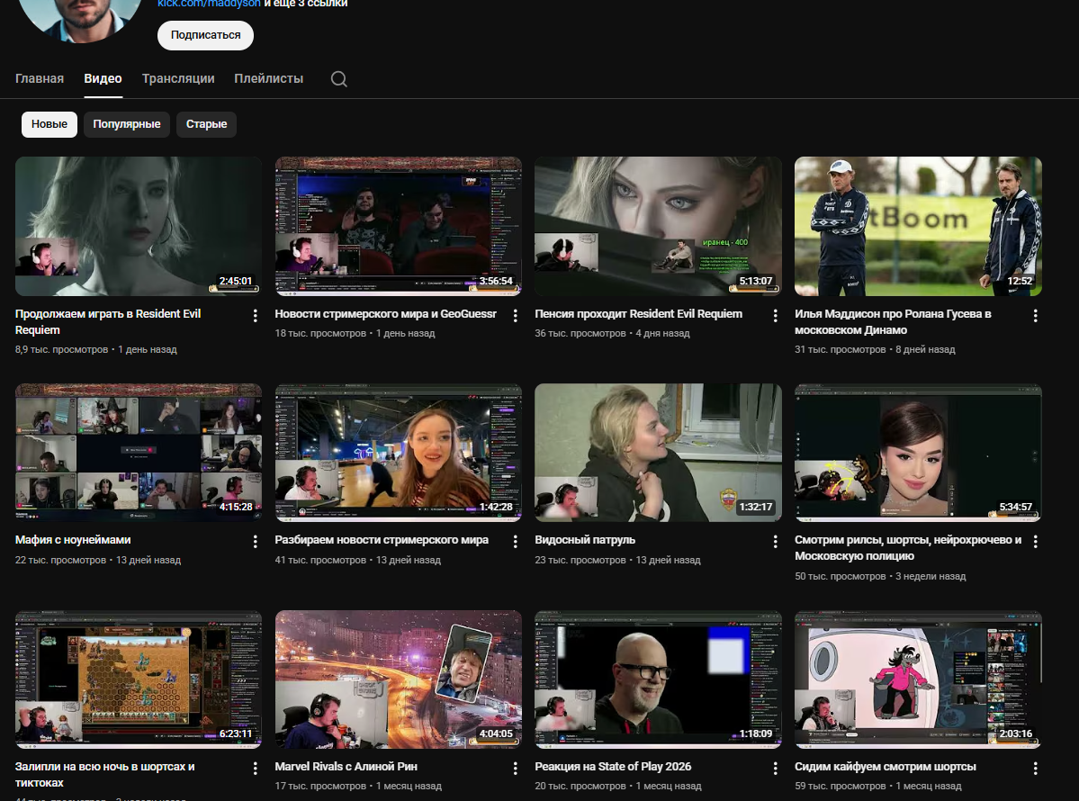Open the Трансляции tab
The height and width of the screenshot is (801, 1079).
click(178, 78)
